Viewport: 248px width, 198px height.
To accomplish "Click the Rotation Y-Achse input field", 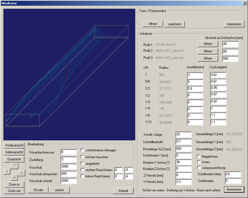I will pyautogui.click(x=183, y=162).
